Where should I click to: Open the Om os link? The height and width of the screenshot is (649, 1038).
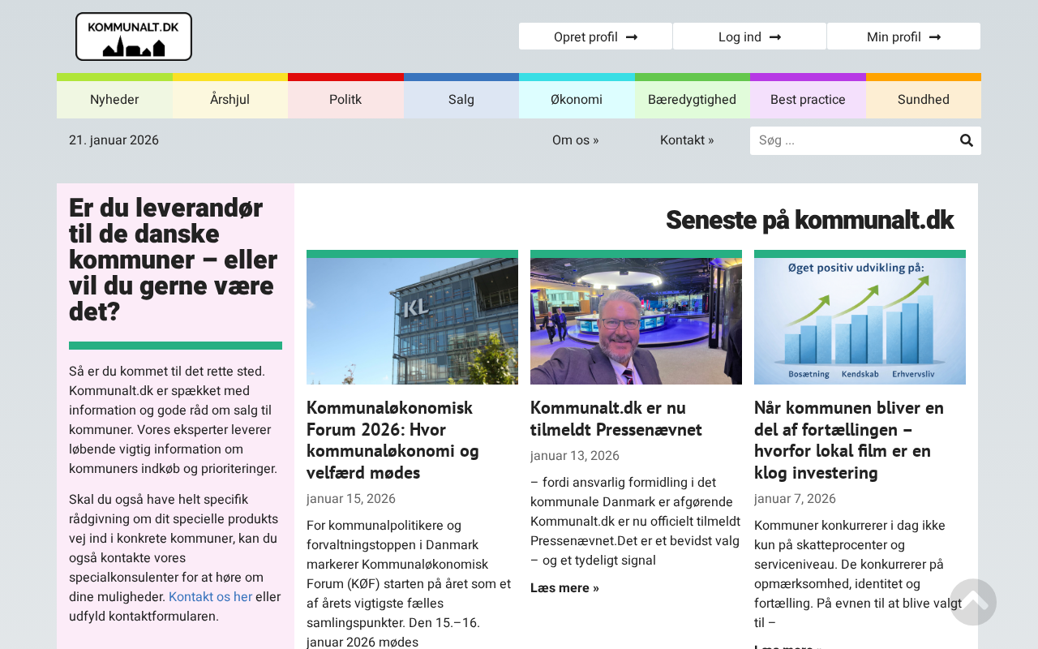click(x=576, y=140)
